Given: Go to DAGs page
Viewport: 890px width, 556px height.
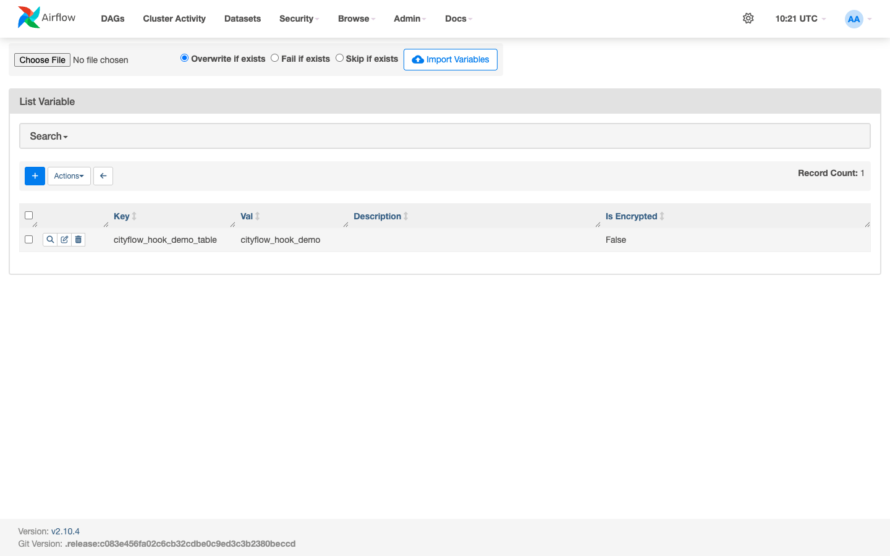Looking at the screenshot, I should point(112,19).
